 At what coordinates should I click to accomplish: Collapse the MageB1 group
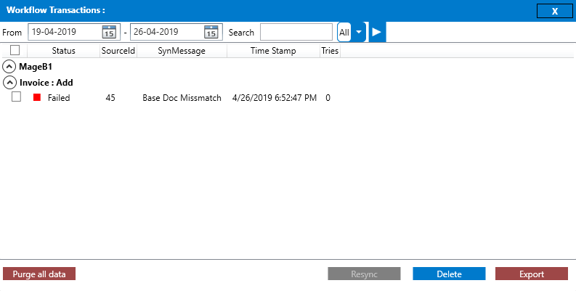point(10,67)
